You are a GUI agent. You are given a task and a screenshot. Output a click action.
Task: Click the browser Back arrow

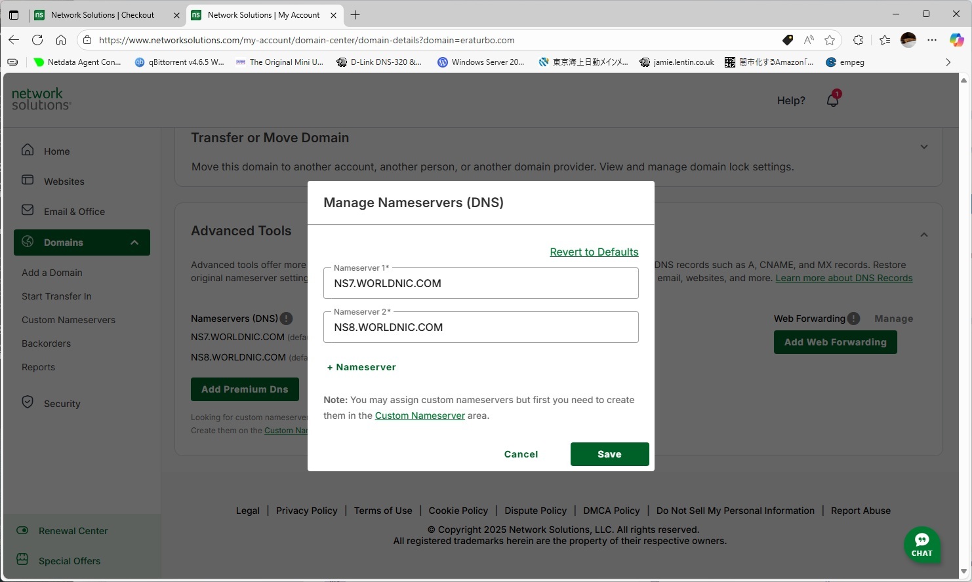[14, 40]
